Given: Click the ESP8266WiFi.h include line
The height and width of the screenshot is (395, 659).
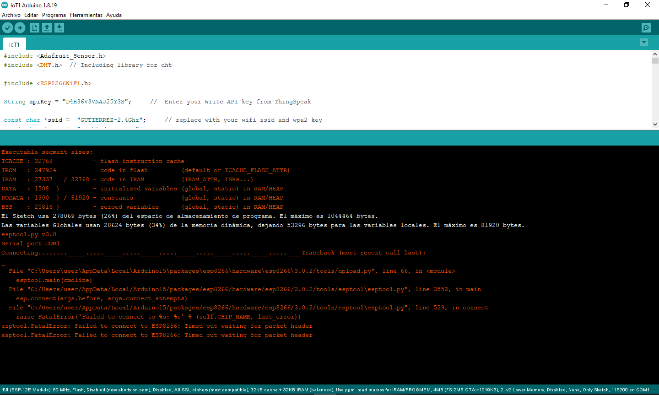Looking at the screenshot, I should coord(48,83).
